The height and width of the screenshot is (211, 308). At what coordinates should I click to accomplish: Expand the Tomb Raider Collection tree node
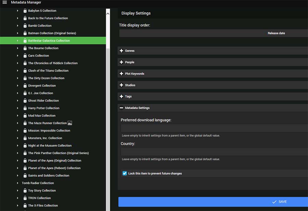(18, 183)
